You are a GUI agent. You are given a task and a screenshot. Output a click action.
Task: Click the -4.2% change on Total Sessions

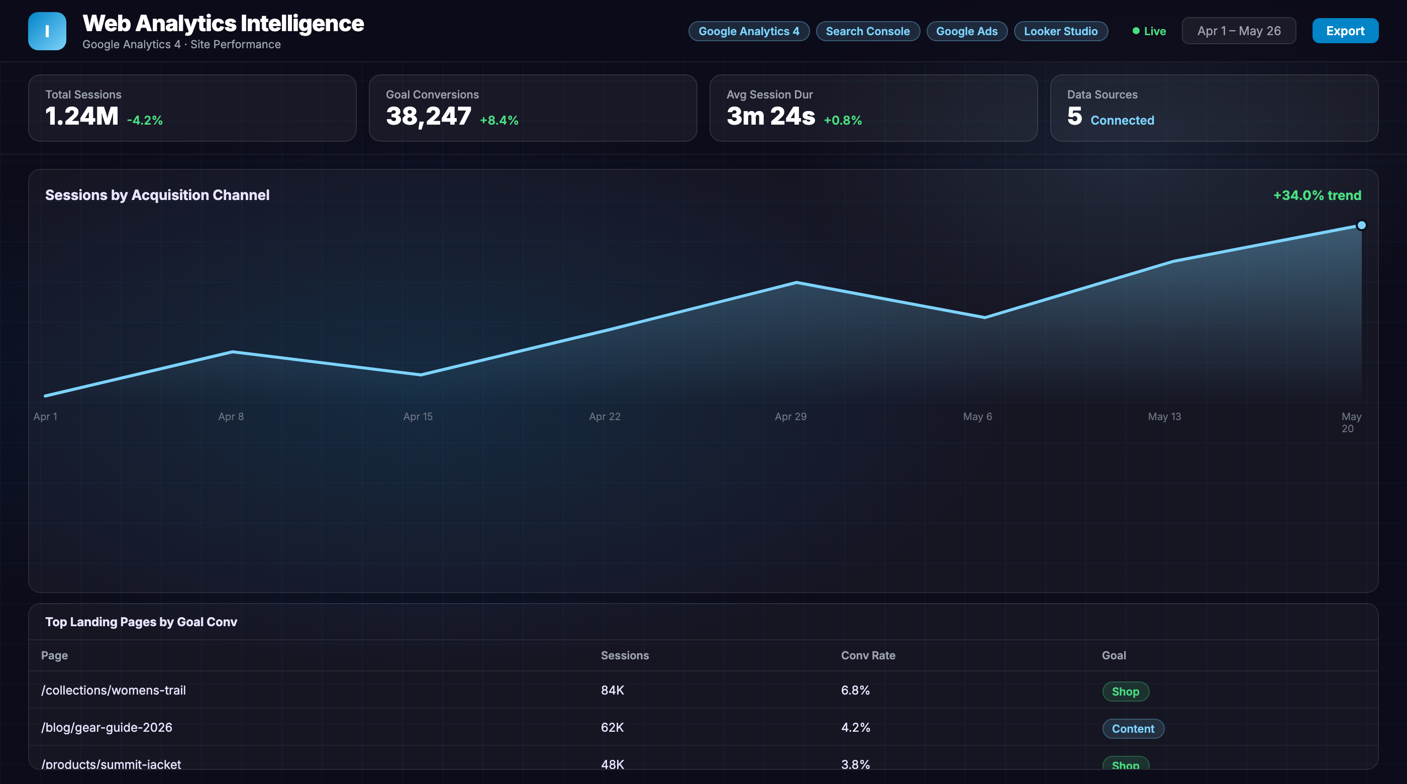tap(145, 120)
